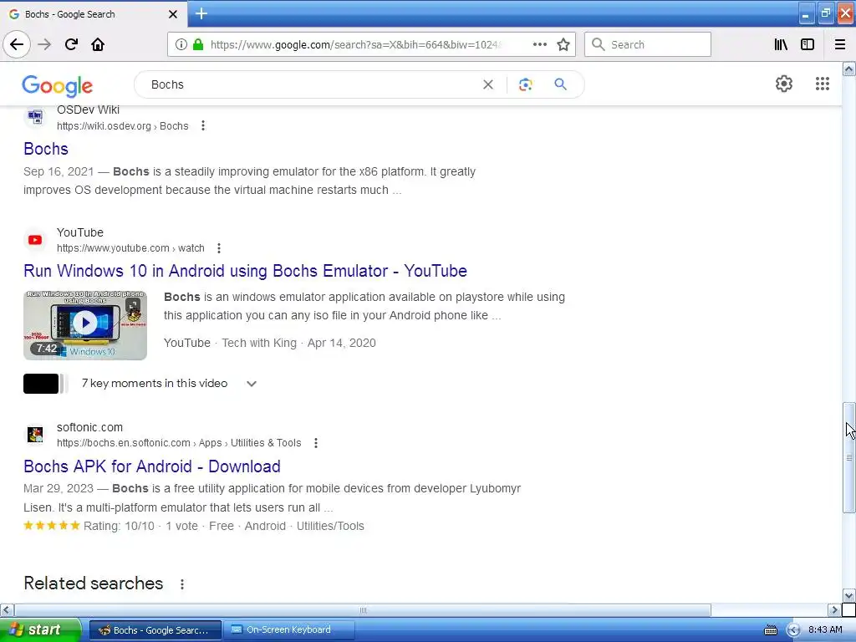
Task: Click the OSDev Wiki site favicon
Action: point(35,116)
